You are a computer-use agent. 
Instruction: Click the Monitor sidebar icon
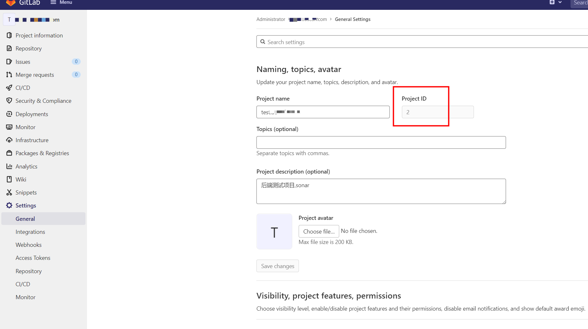tap(10, 127)
